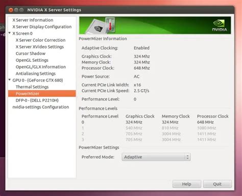This screenshot has height=196, width=242.
Task: Click the 540 MHz level 1 graphics clock
Action: point(134,128)
